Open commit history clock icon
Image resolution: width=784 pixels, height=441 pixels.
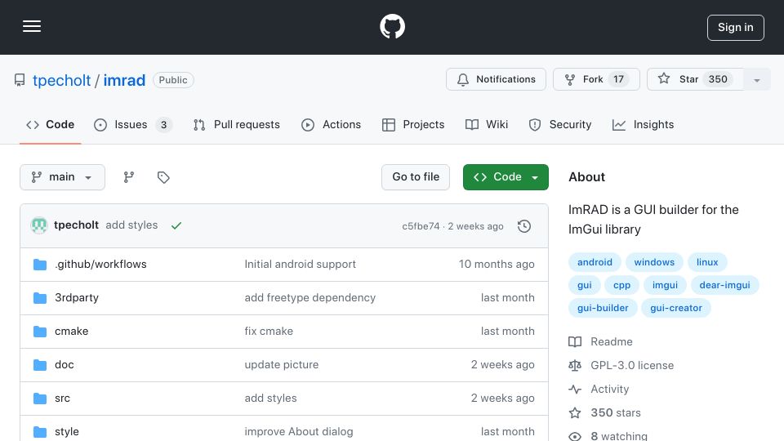(x=524, y=226)
